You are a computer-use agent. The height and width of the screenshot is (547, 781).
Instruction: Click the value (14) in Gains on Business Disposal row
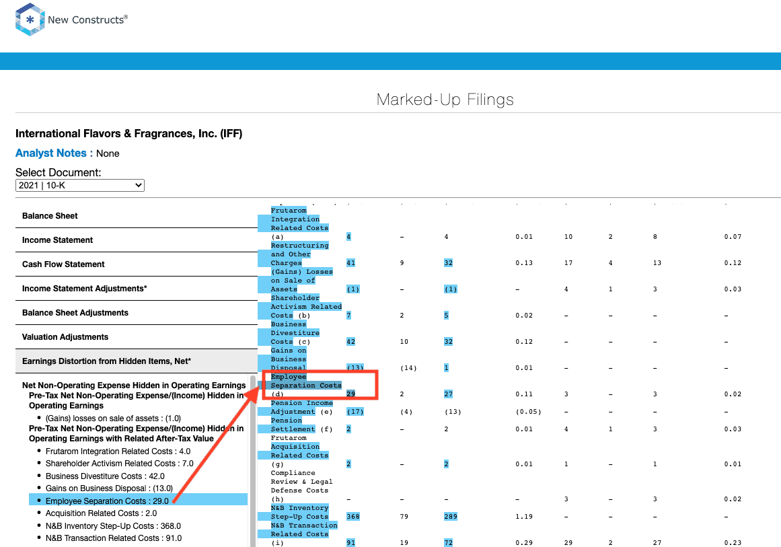tap(408, 368)
